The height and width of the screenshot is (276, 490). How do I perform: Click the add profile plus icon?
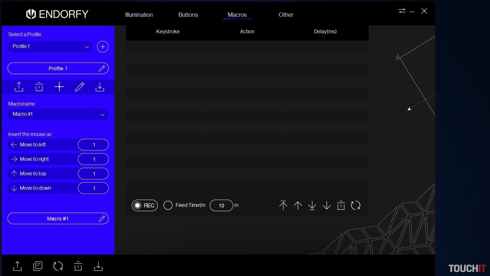(x=103, y=47)
